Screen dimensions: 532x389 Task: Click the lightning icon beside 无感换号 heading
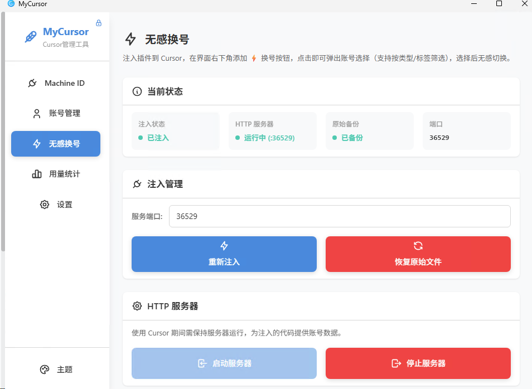point(130,39)
